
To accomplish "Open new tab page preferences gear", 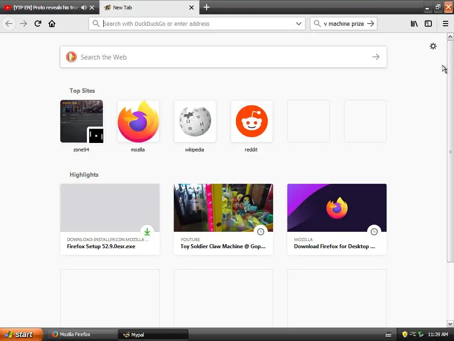I will [x=433, y=46].
